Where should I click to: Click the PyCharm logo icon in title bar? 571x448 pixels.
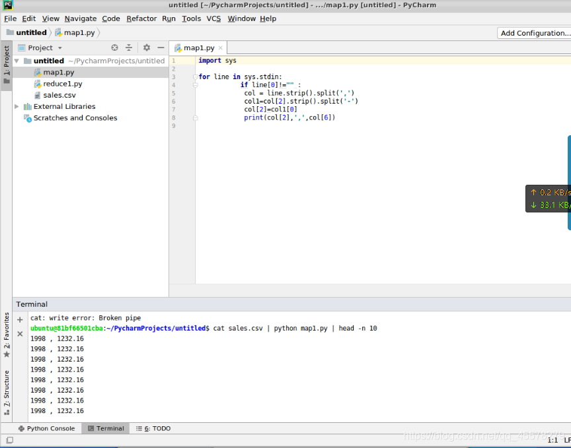(x=8, y=5)
